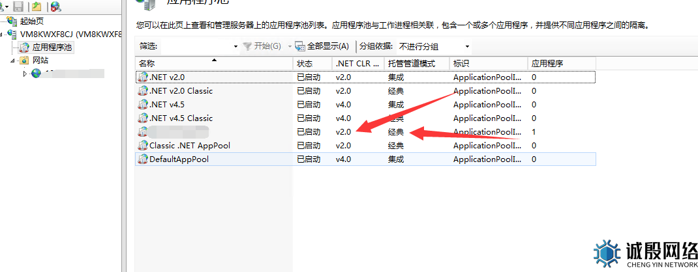Image resolution: width=698 pixels, height=272 pixels.
Task: Open the dropdown arrow beside 开始(G)
Action: click(x=289, y=47)
